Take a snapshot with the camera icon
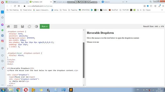Viewport: 165px width, 92px height. (145, 6)
